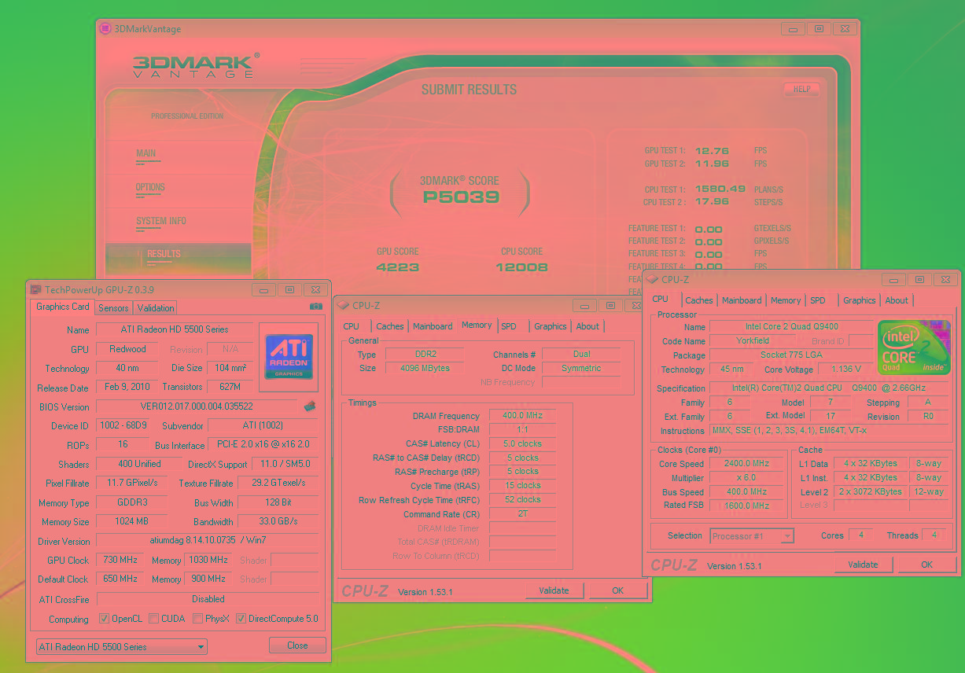Click Validate in Memory CPU-Z window

click(x=554, y=590)
